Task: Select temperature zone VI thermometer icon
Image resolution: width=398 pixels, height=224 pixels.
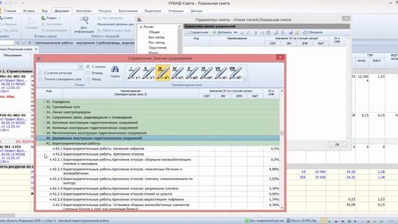Action: tap(206, 73)
